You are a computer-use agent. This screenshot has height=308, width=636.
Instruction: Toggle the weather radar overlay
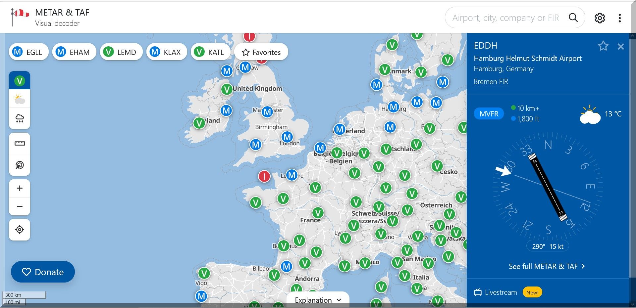[x=20, y=165]
